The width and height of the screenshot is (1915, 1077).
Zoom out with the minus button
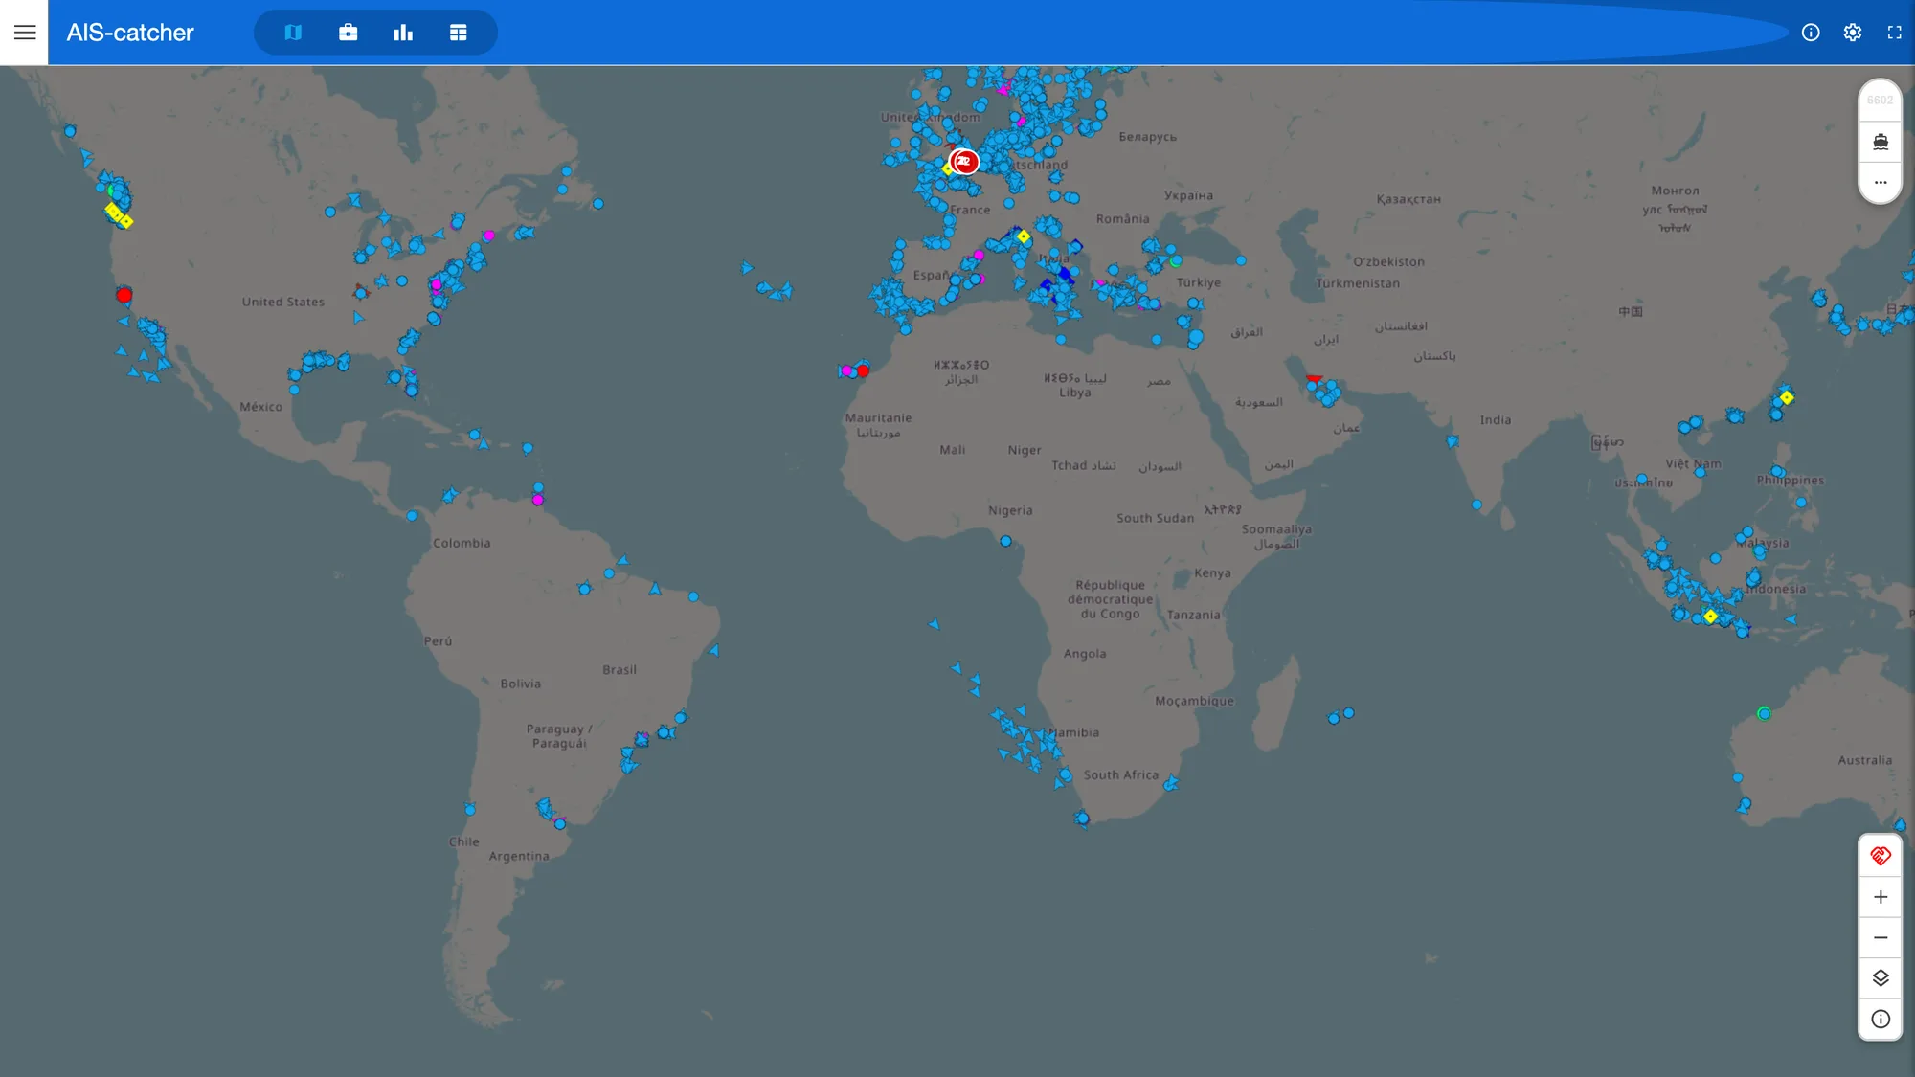[x=1881, y=937]
